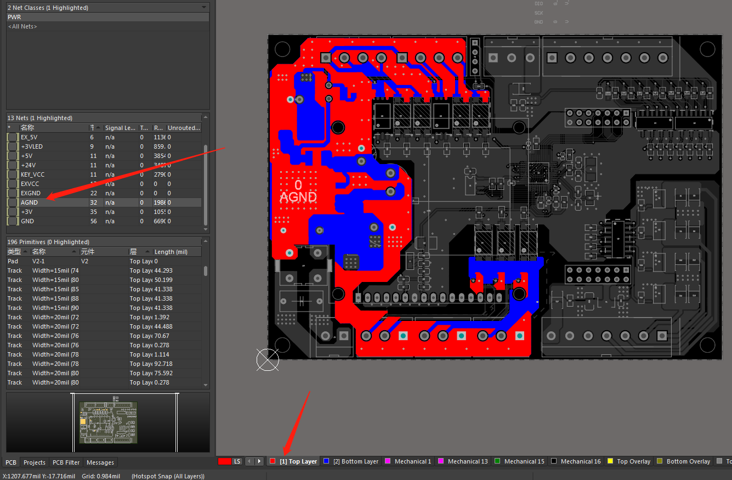Select the Mechanical 15 layer tab
Screen dimensions: 732x480
pos(520,461)
